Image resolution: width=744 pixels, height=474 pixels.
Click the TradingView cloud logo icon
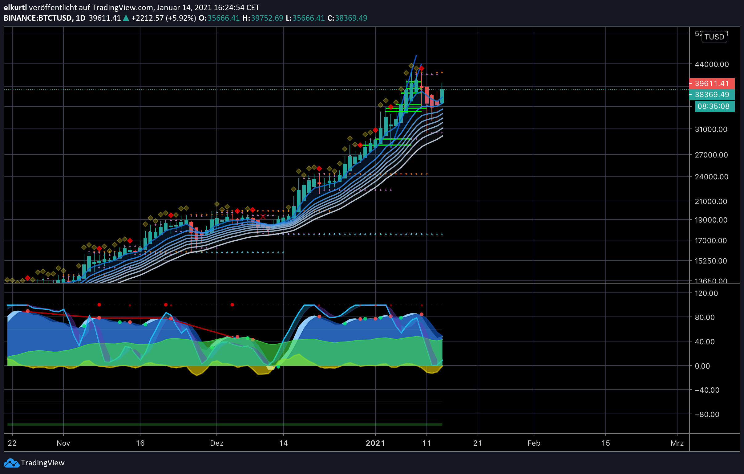11,463
